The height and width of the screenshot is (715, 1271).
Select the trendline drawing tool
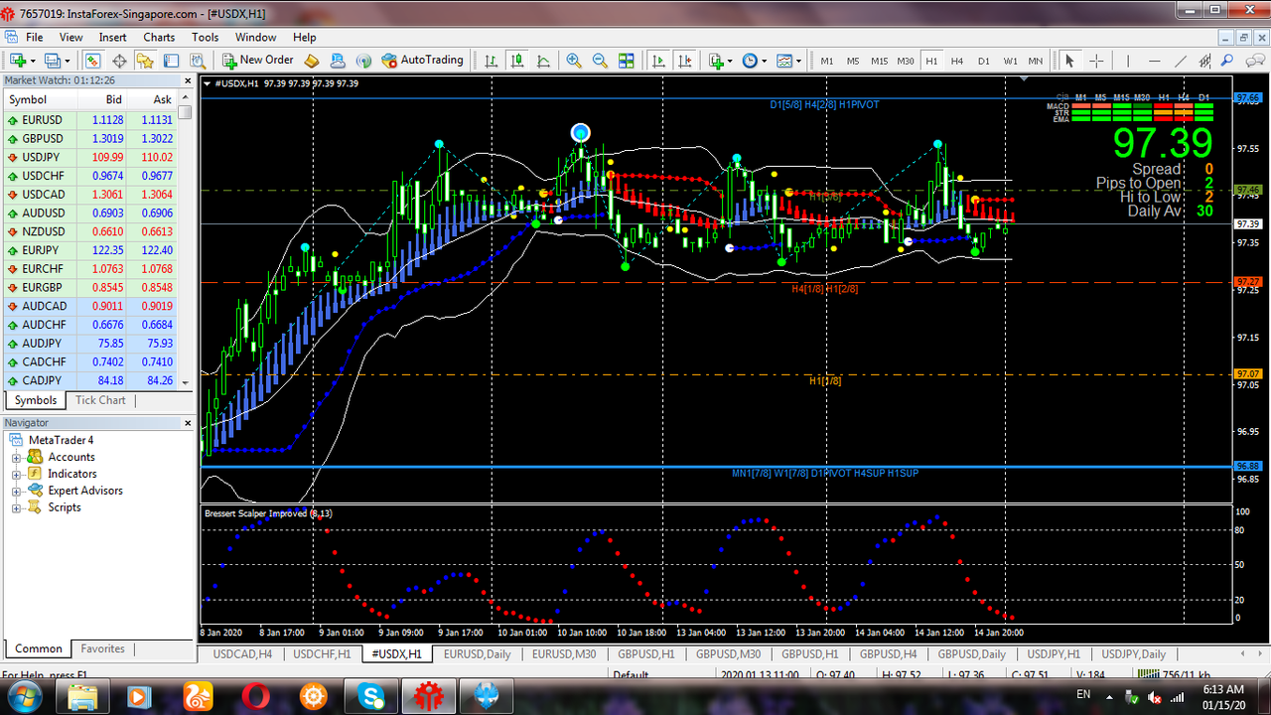click(x=1180, y=61)
